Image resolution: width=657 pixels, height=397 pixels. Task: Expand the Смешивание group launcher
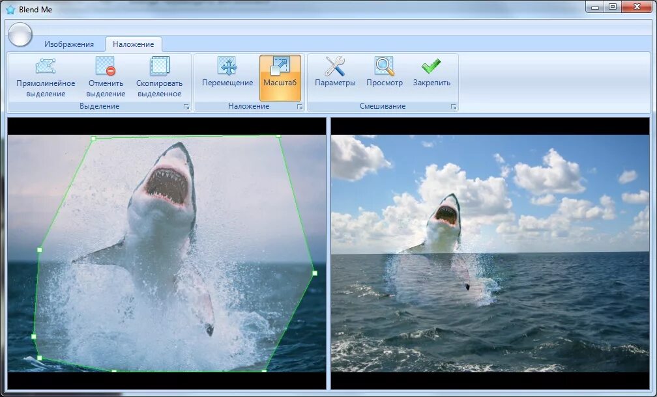coord(454,107)
